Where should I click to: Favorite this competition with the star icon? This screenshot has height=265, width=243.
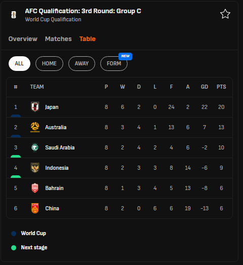click(x=225, y=14)
